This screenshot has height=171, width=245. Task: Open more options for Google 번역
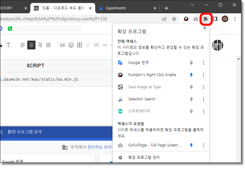[x=203, y=63]
